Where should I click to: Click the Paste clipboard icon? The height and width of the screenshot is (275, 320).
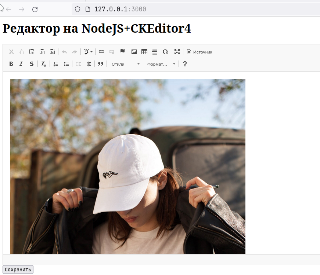pyautogui.click(x=32, y=52)
